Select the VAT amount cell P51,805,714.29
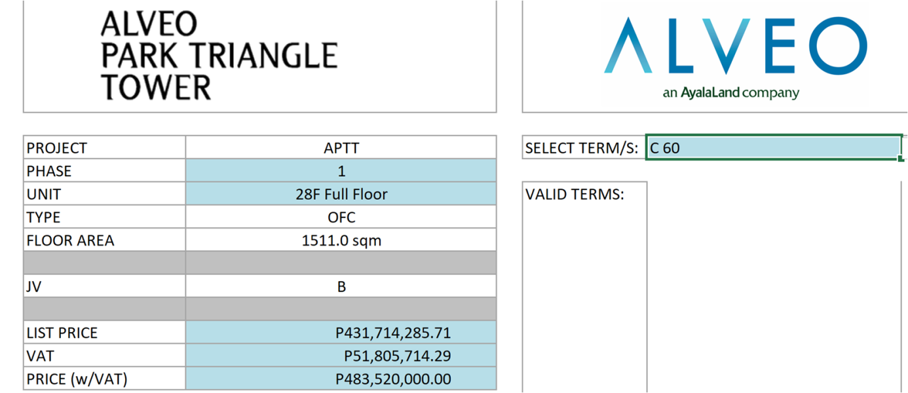908x393 pixels. click(341, 356)
